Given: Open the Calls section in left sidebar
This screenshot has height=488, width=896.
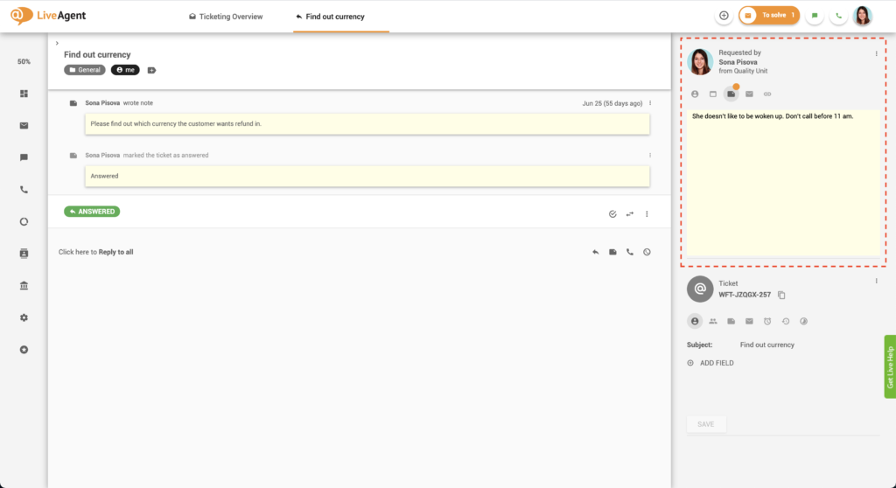Looking at the screenshot, I should 24,189.
